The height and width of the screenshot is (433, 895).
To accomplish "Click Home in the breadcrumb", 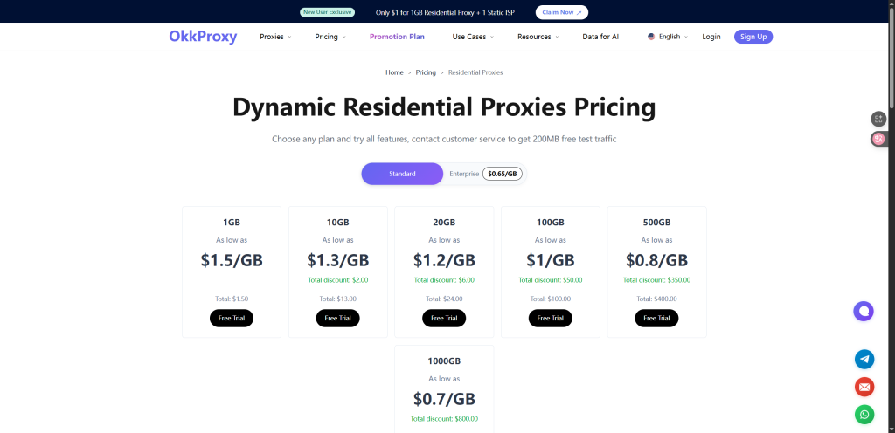I will click(x=394, y=72).
